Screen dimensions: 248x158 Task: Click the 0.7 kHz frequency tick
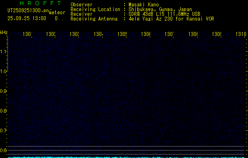click(4, 130)
